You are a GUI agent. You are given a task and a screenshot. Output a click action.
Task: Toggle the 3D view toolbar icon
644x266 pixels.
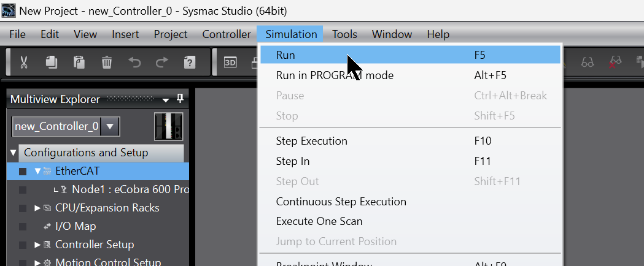coord(230,63)
